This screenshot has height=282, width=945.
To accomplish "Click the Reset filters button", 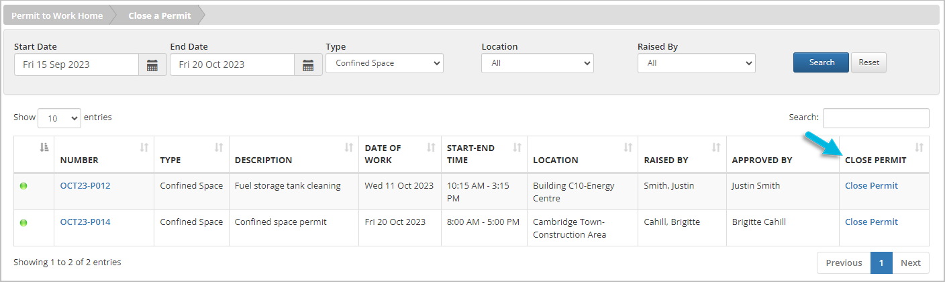I will coord(868,62).
